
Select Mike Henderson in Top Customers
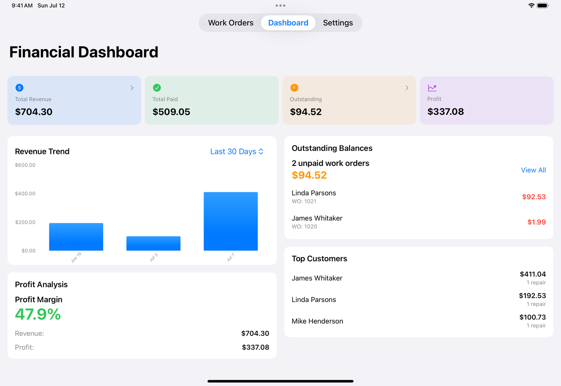[x=317, y=321]
